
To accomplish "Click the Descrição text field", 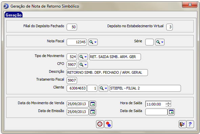I will (107, 72).
